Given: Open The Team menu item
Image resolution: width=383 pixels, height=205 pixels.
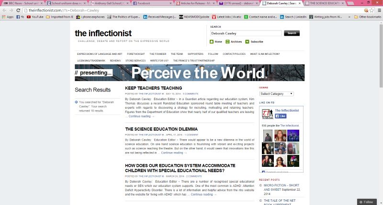Looking at the screenshot, I should point(177,54).
